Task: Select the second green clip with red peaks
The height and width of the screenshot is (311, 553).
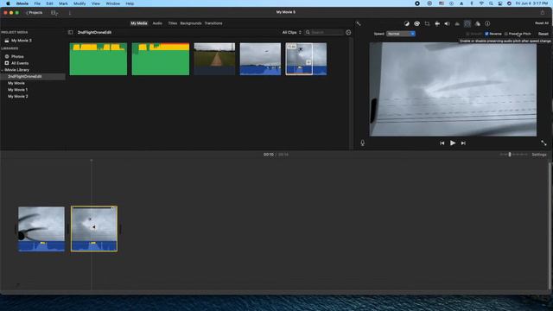Action: point(161,59)
